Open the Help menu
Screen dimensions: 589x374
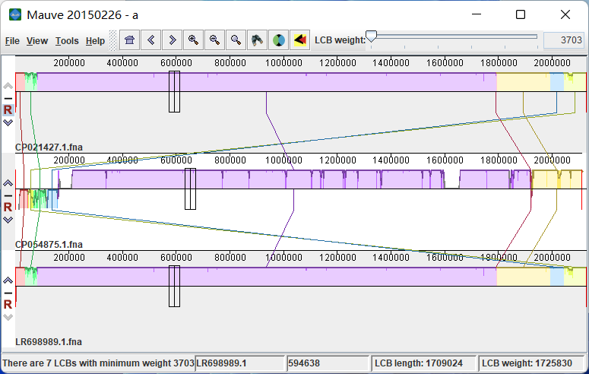pos(95,41)
